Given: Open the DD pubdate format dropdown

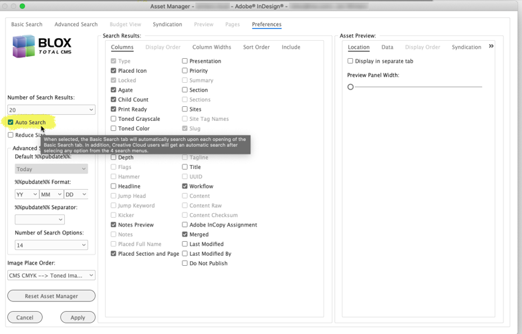Looking at the screenshot, I should click(x=76, y=194).
